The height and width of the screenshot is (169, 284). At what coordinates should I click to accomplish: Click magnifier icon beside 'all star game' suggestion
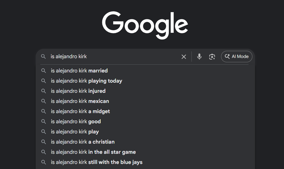click(44, 152)
